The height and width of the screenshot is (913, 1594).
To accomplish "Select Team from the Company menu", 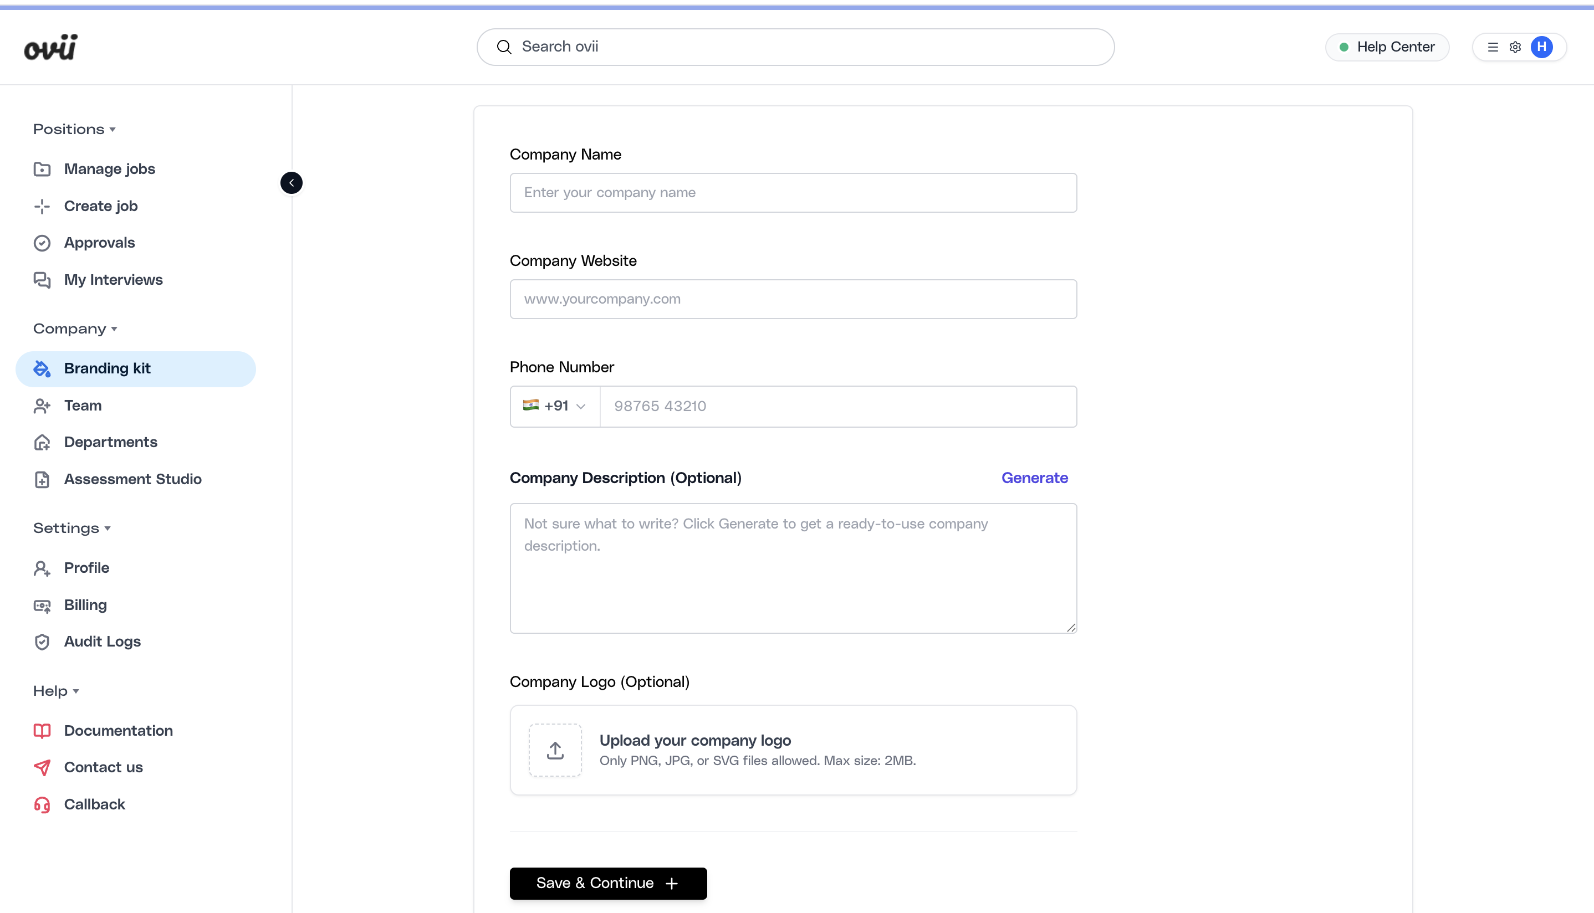I will coord(82,406).
